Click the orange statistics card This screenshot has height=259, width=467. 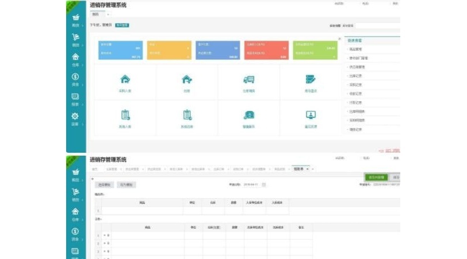pos(169,51)
